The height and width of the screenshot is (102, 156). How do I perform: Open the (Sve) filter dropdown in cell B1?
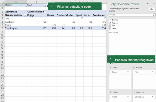click(x=45, y=5)
